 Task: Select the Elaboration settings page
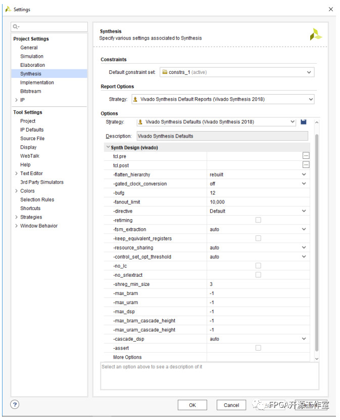click(x=33, y=65)
